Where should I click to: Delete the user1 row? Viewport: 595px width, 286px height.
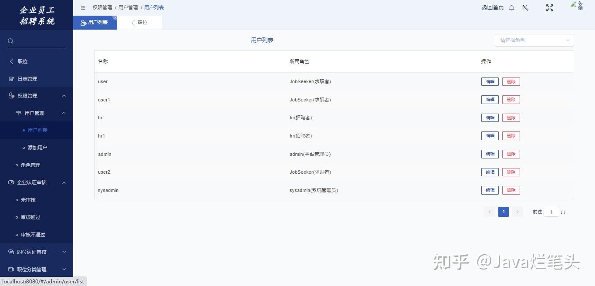511,100
